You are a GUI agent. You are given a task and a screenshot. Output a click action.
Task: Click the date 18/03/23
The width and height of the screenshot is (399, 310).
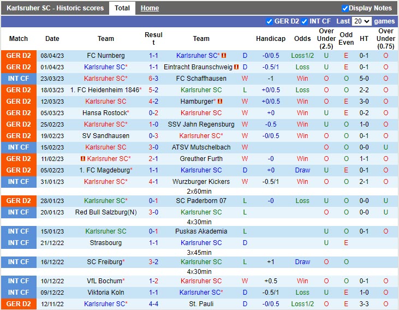click(x=52, y=90)
